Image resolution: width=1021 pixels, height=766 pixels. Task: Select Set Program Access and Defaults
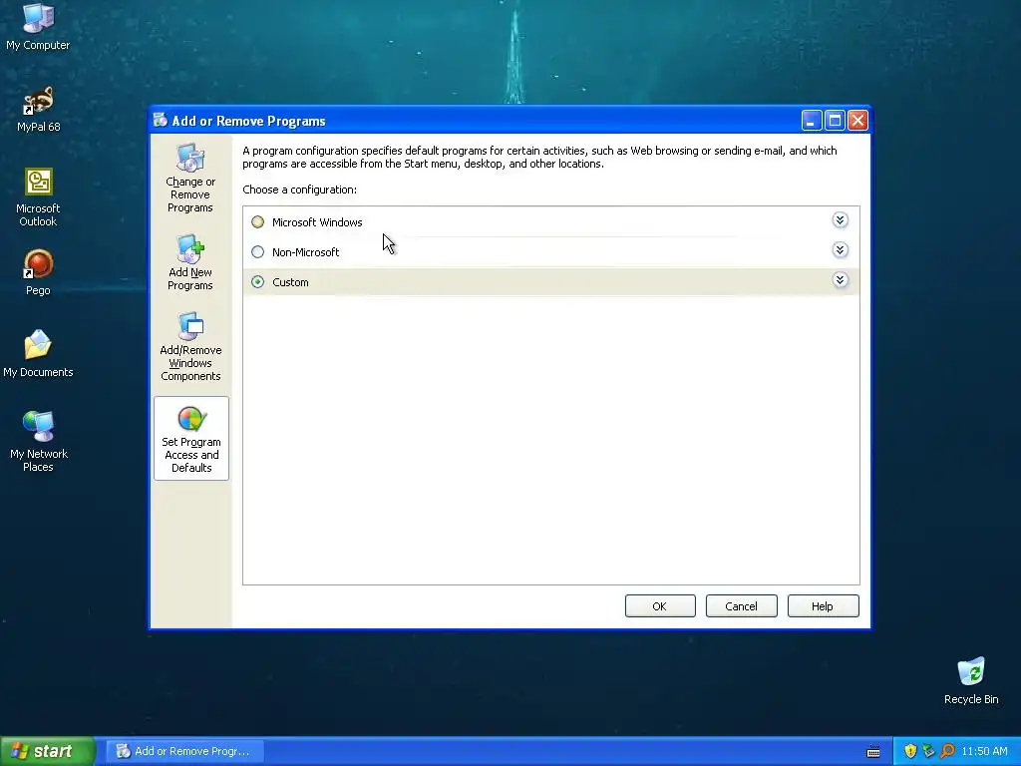(x=191, y=439)
